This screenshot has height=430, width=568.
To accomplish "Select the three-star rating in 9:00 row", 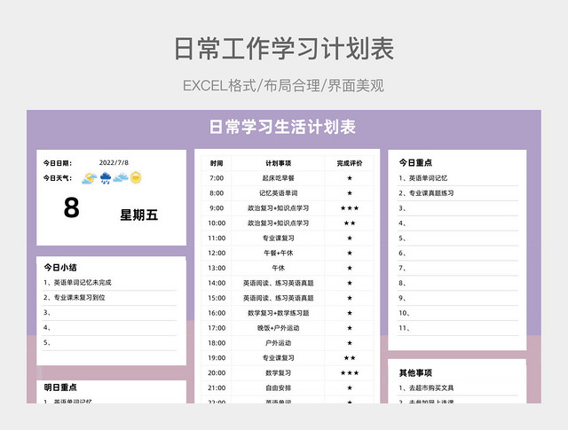I will [350, 208].
